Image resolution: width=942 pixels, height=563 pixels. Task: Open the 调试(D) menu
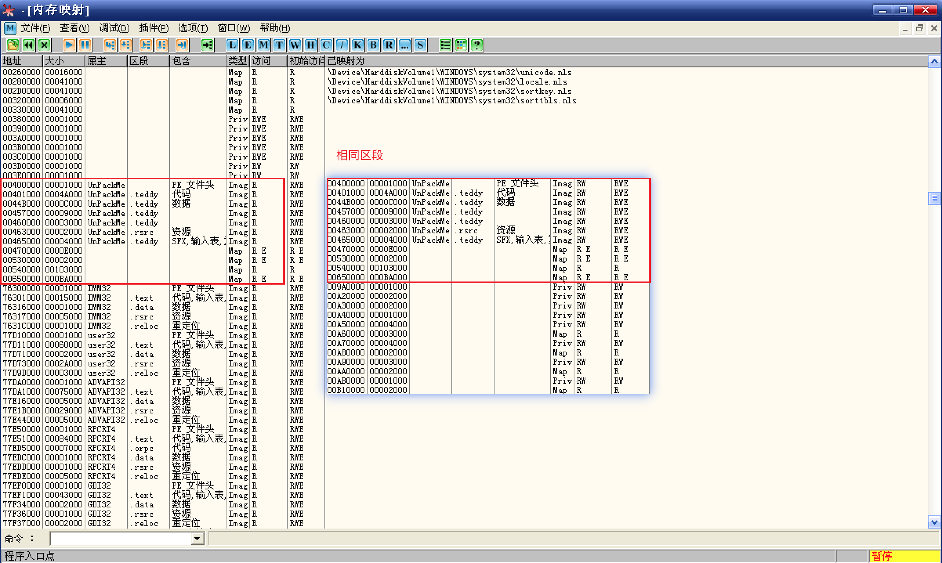114,28
